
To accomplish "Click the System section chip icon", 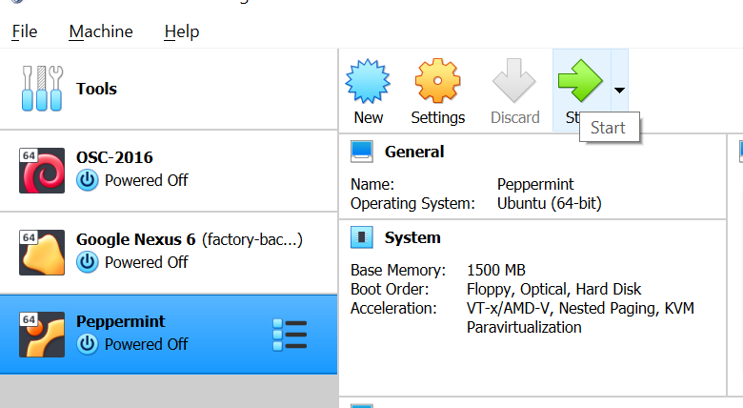I will [362, 237].
